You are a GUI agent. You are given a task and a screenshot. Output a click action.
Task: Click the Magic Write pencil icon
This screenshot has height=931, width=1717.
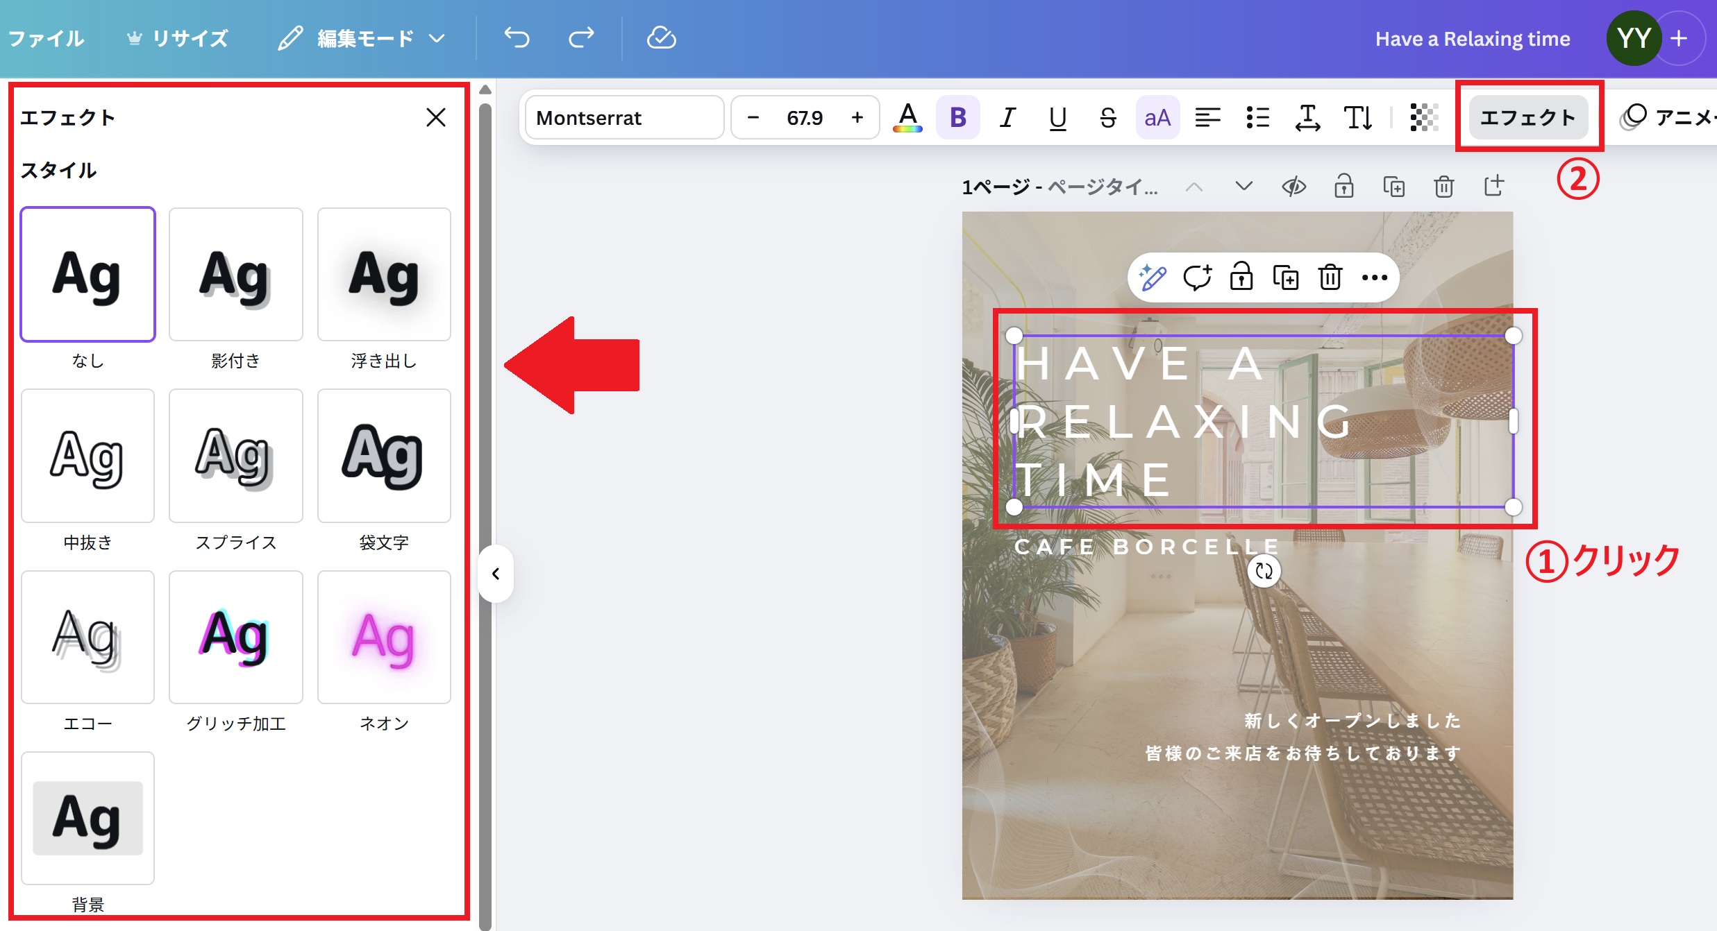click(1153, 278)
